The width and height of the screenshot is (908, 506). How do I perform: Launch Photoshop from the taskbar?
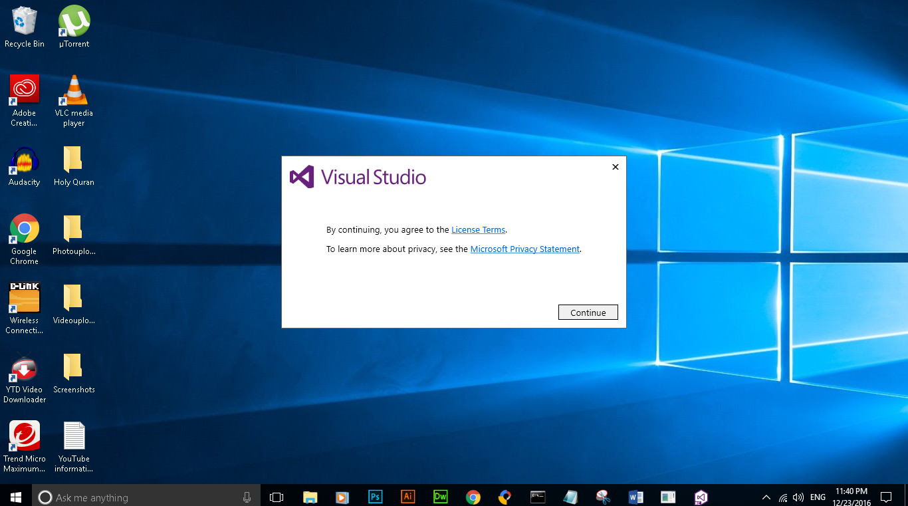click(375, 497)
